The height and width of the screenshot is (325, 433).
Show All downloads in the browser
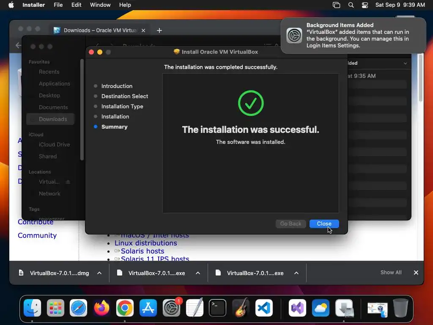click(391, 273)
